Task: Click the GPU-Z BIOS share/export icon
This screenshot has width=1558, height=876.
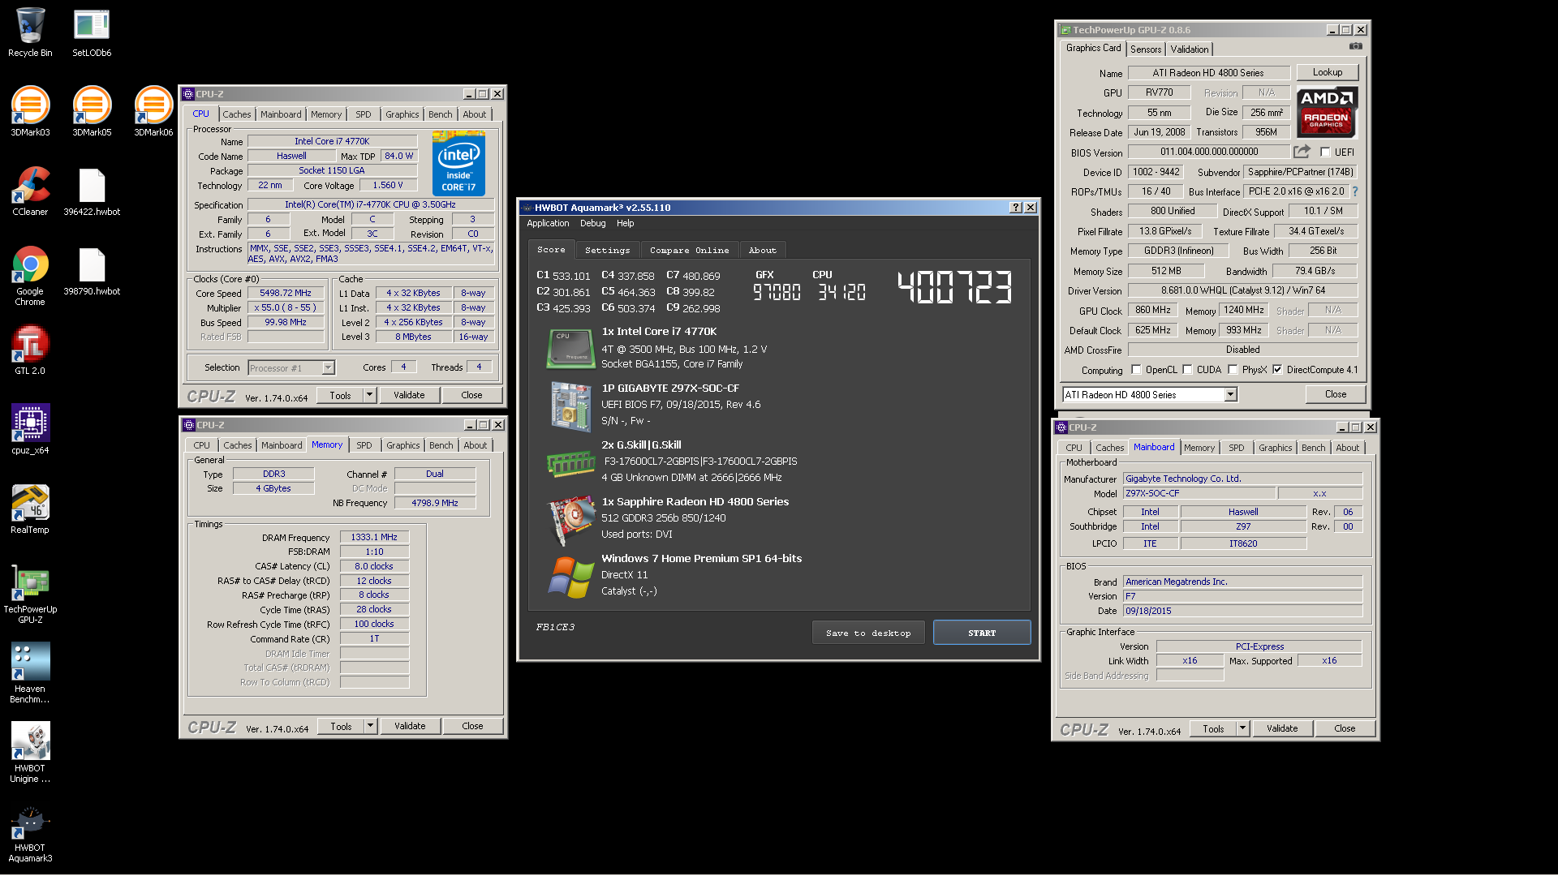Action: (x=1302, y=152)
